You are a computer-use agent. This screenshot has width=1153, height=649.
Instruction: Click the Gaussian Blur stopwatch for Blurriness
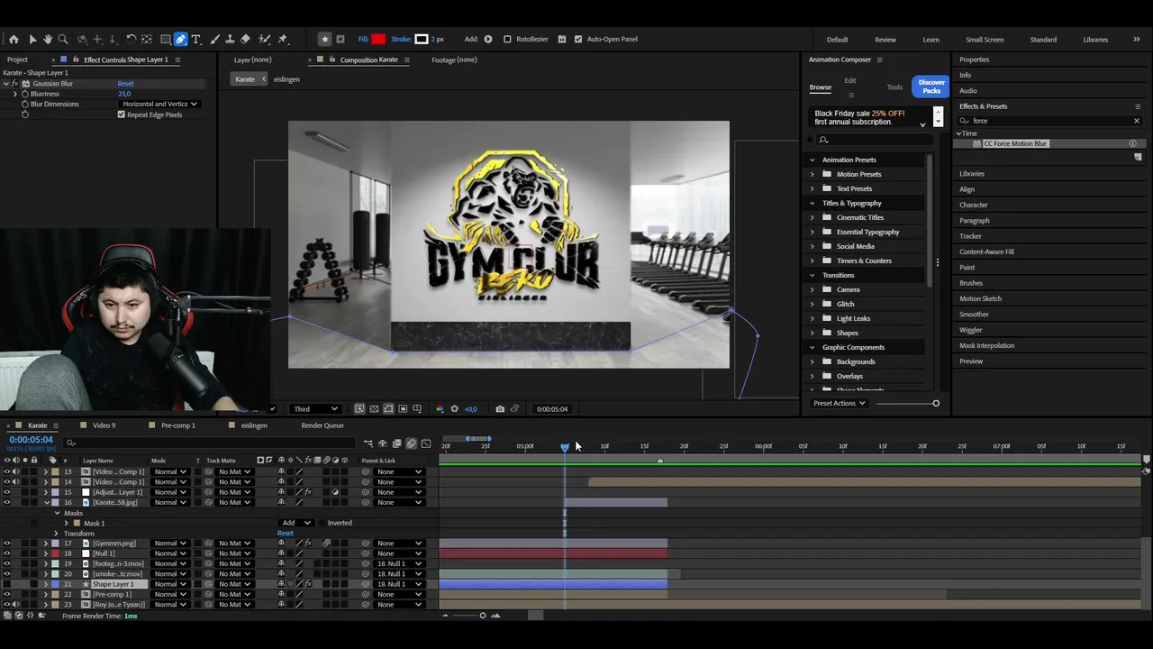click(x=25, y=94)
